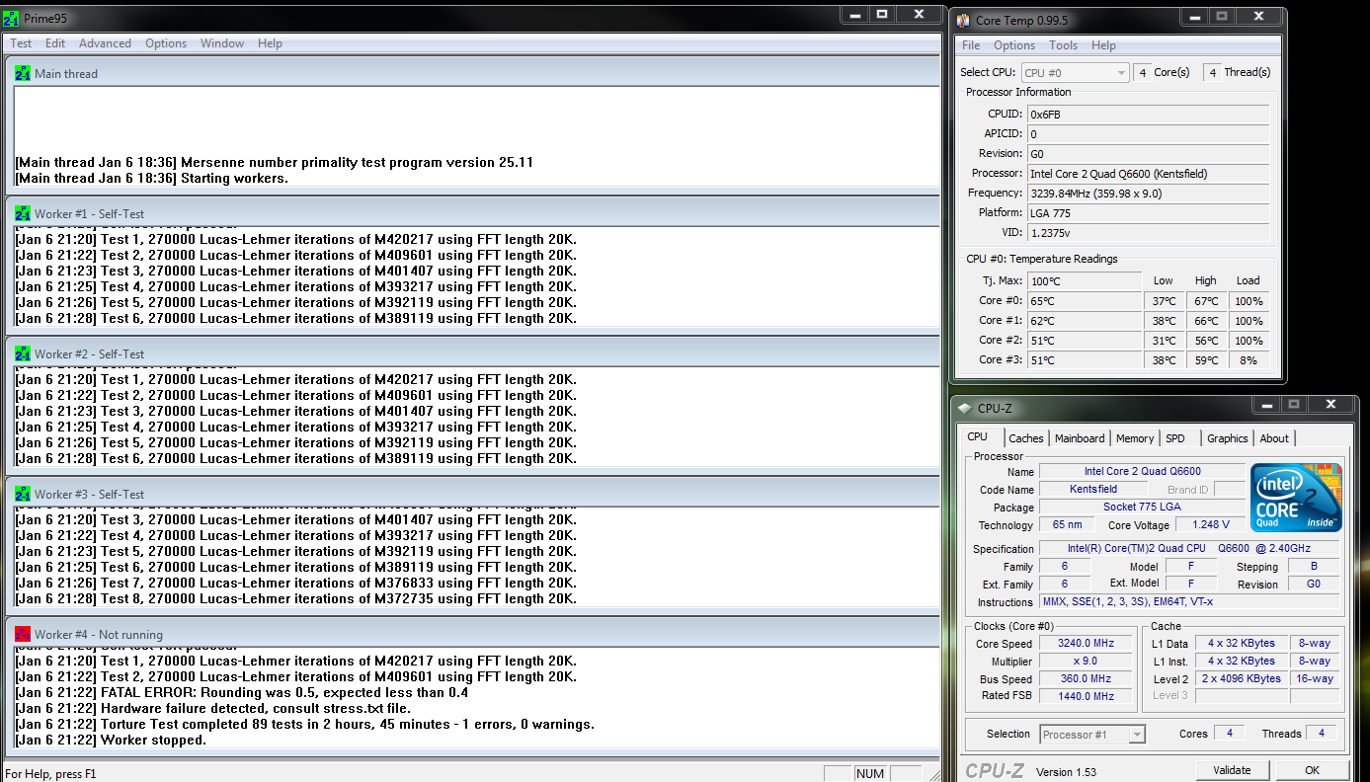The width and height of the screenshot is (1370, 782).
Task: Click the Core Speed value 3240.0 MHz
Action: pyautogui.click(x=1086, y=644)
